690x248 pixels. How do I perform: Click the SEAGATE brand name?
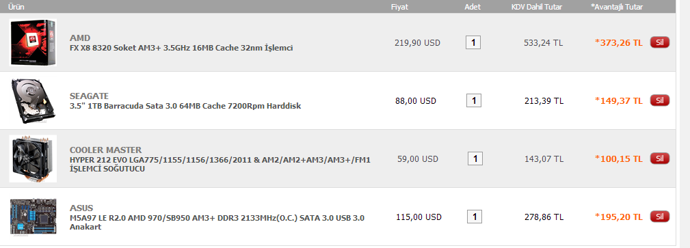click(89, 96)
